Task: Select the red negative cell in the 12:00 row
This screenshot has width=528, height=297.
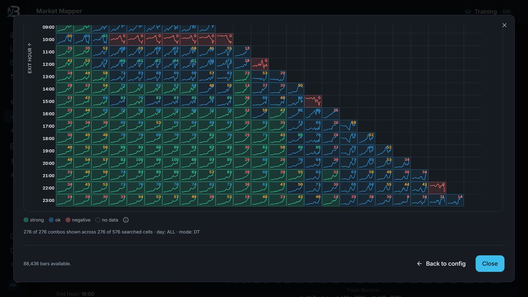Action: point(260,64)
